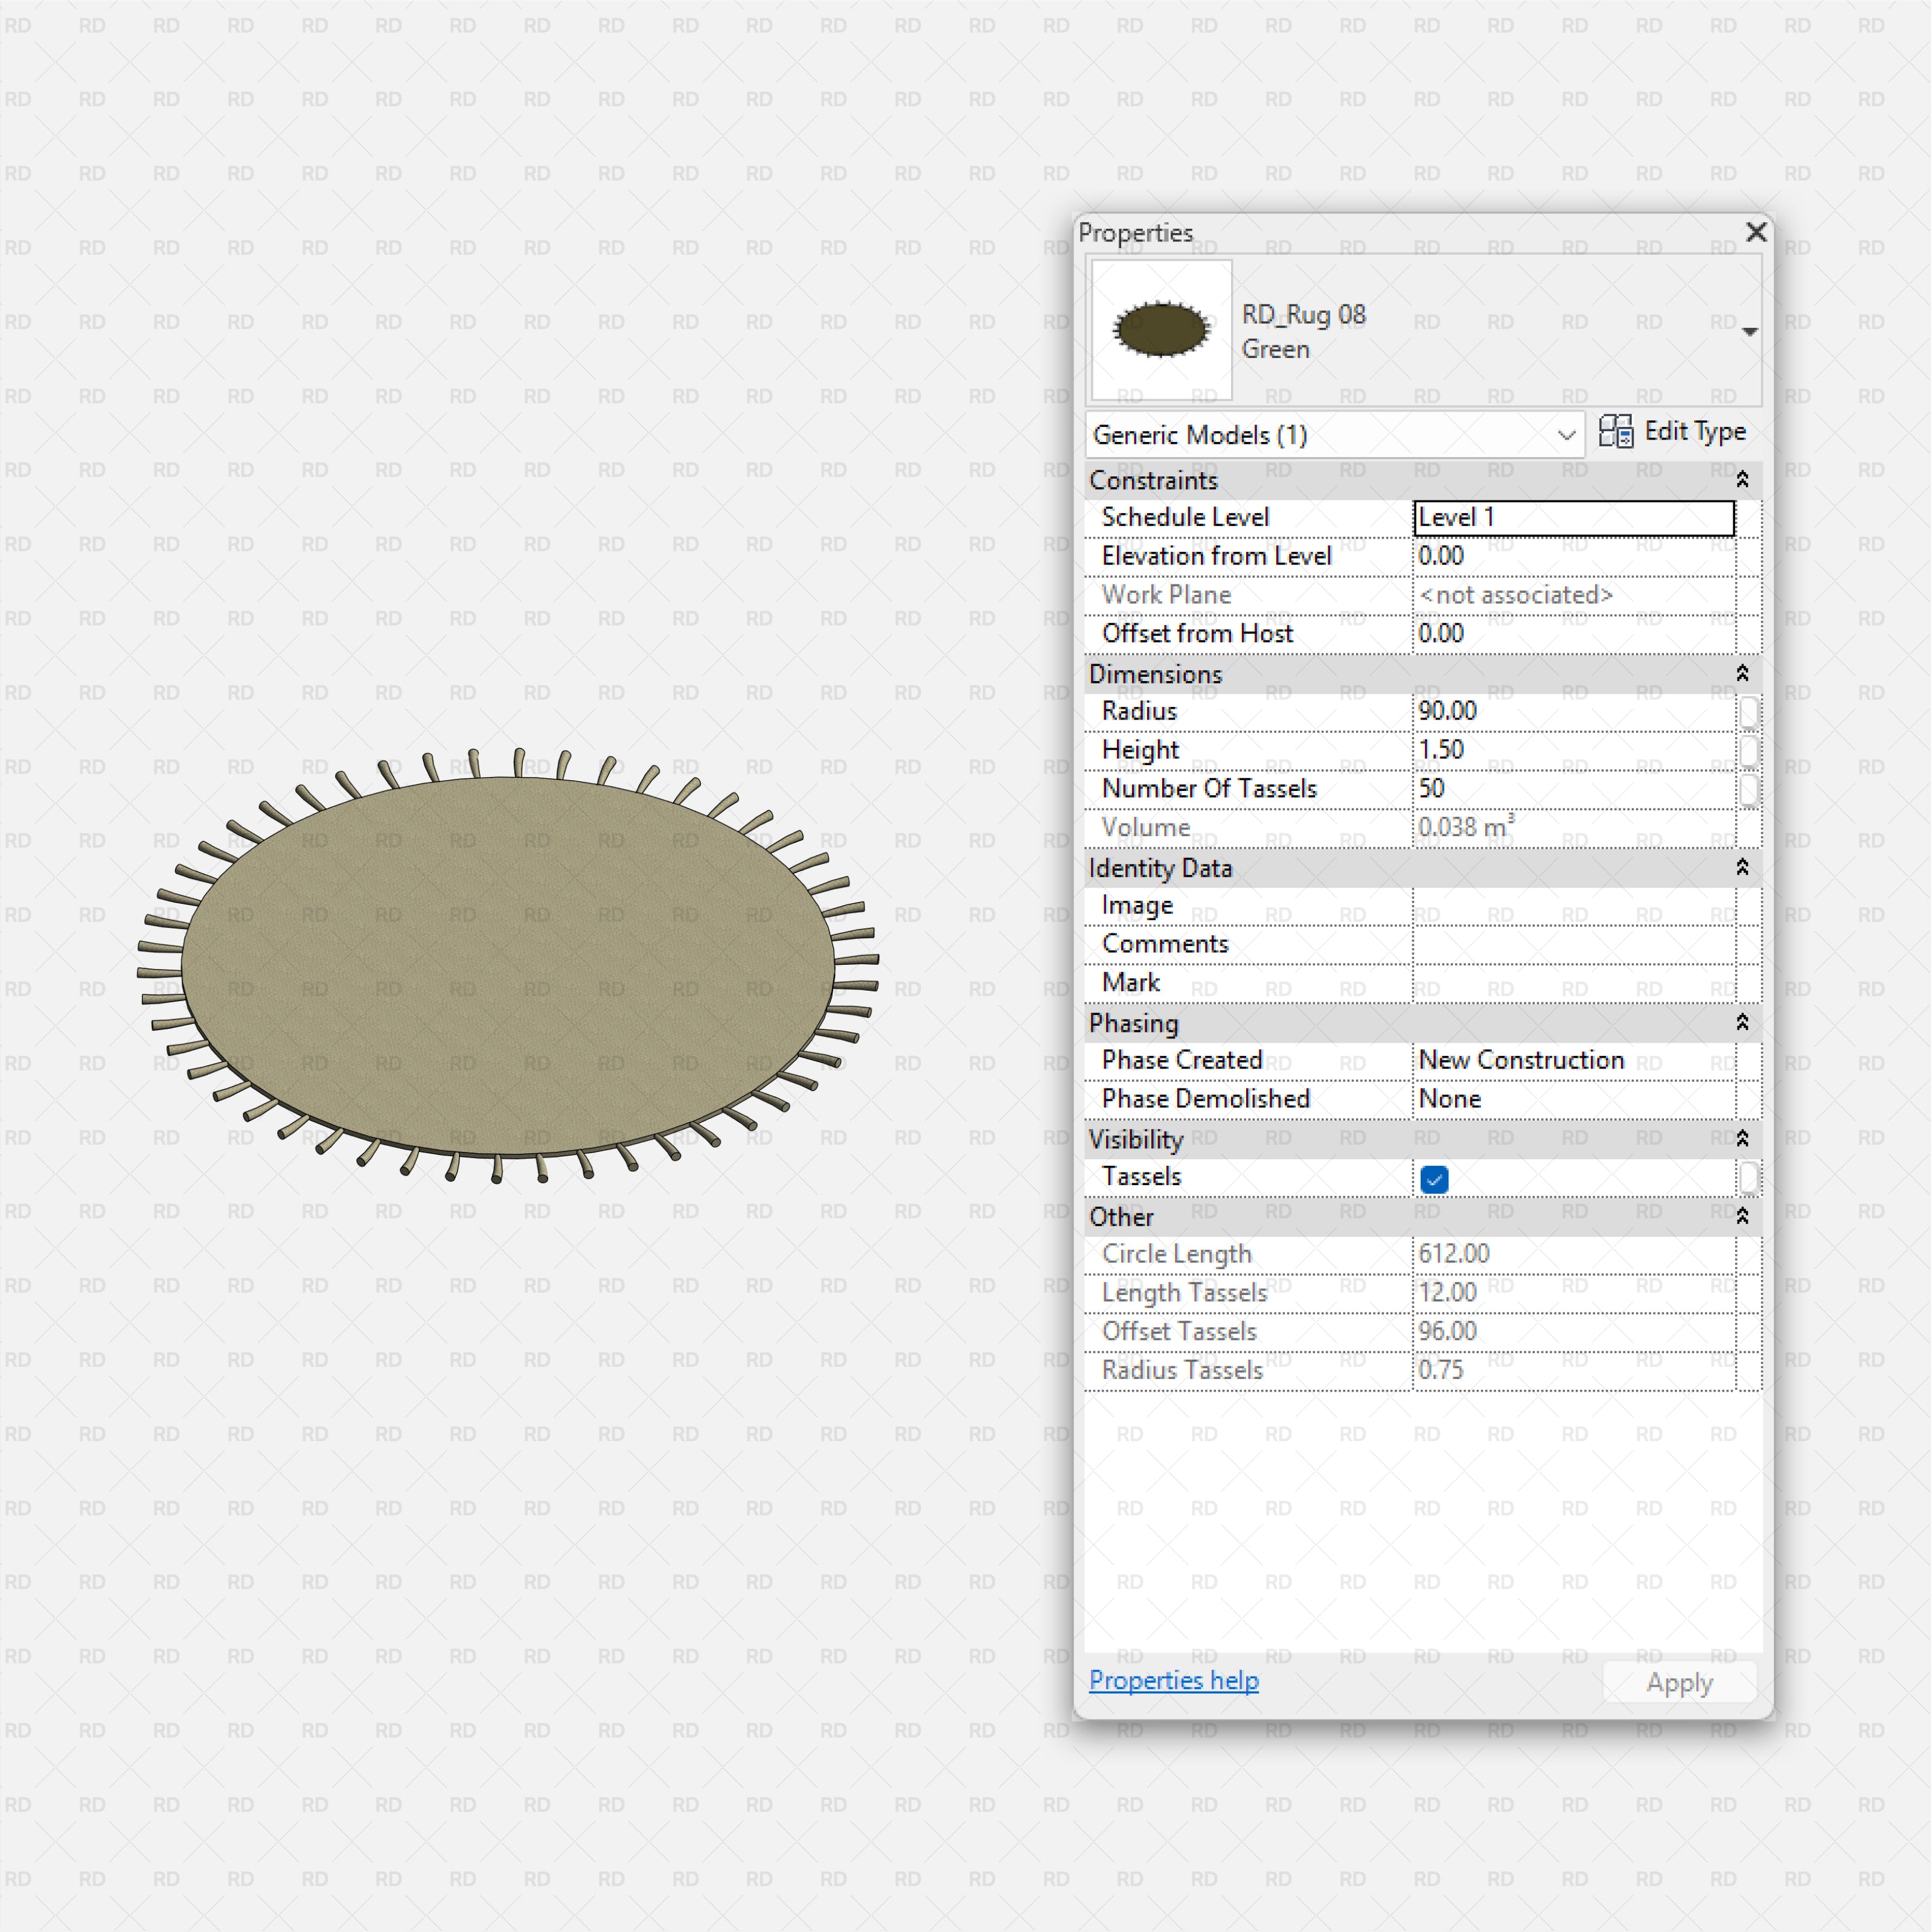
Task: Collapse the Phasing section
Action: click(x=1742, y=1023)
